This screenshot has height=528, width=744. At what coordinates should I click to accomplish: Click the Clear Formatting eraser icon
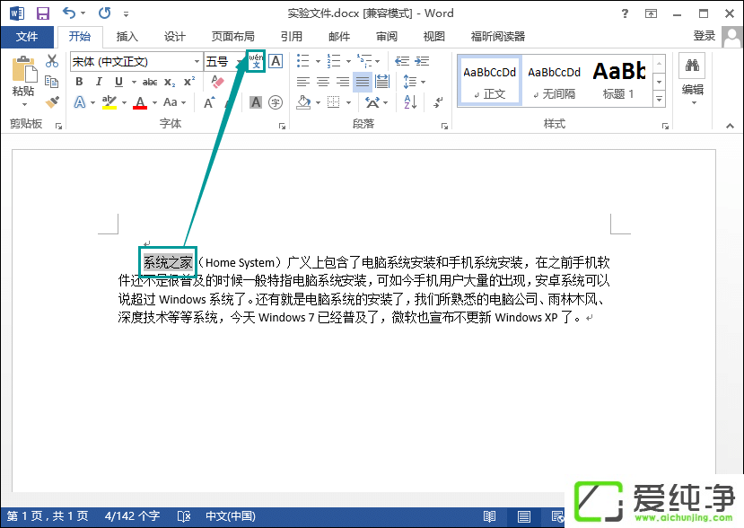[x=216, y=82]
